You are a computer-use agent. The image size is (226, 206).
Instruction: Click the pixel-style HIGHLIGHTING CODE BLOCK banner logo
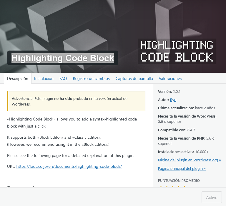(177, 51)
